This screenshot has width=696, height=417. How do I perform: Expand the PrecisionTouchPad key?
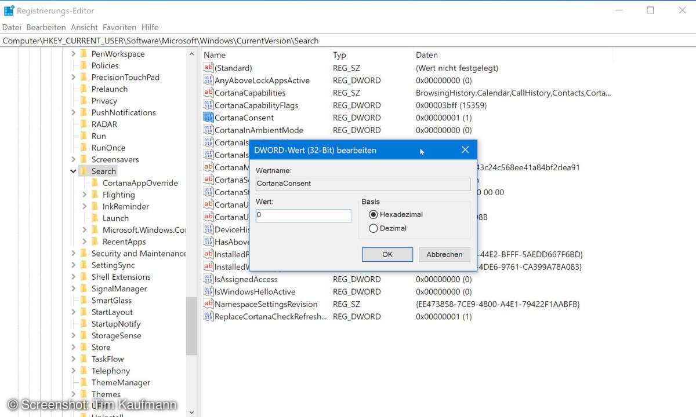(x=73, y=77)
